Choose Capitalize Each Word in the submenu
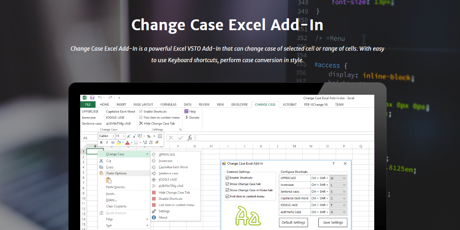The width and height of the screenshot is (460, 230). pyautogui.click(x=173, y=167)
